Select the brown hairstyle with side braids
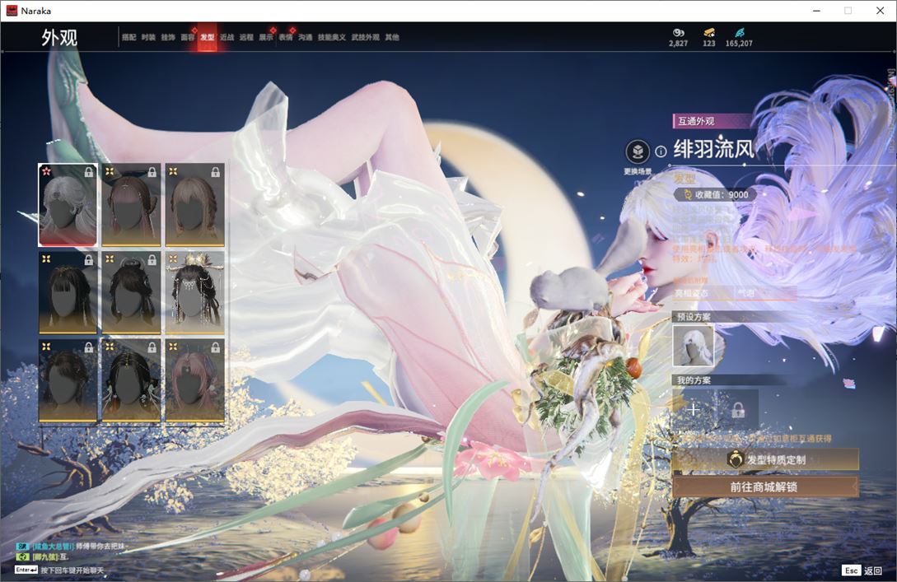Viewport: 897px width, 582px height. pyautogui.click(x=194, y=205)
